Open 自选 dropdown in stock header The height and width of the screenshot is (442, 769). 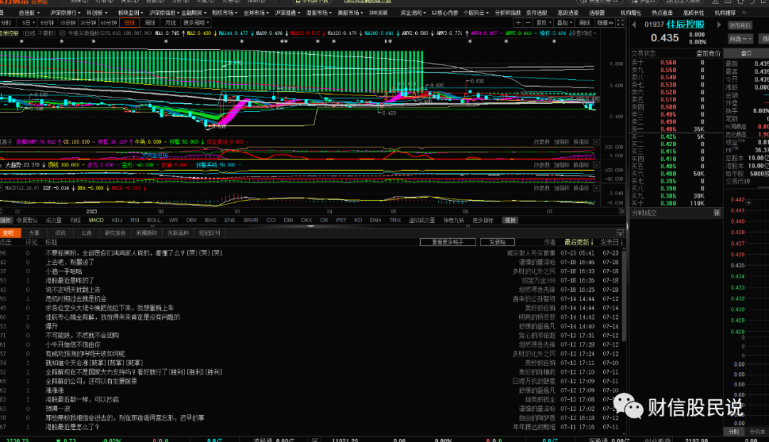(740, 38)
